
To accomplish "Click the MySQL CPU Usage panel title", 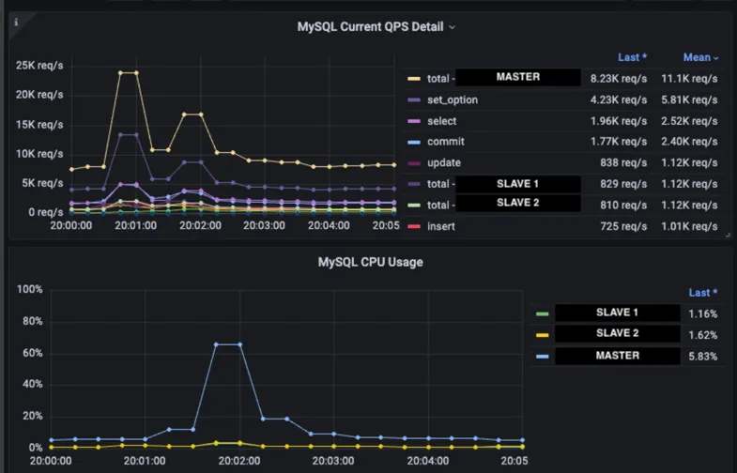I will (x=371, y=262).
